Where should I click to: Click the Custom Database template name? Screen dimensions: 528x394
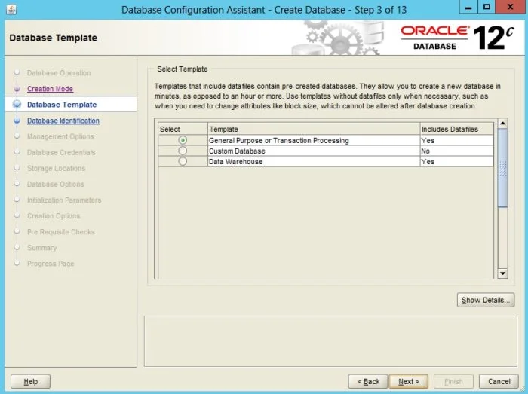pyautogui.click(x=237, y=151)
